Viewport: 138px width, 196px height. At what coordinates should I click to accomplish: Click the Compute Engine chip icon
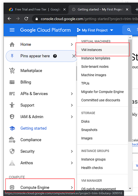coord(12,187)
